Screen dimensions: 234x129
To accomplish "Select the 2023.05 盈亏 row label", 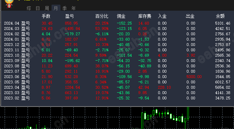I will [x=17, y=82].
